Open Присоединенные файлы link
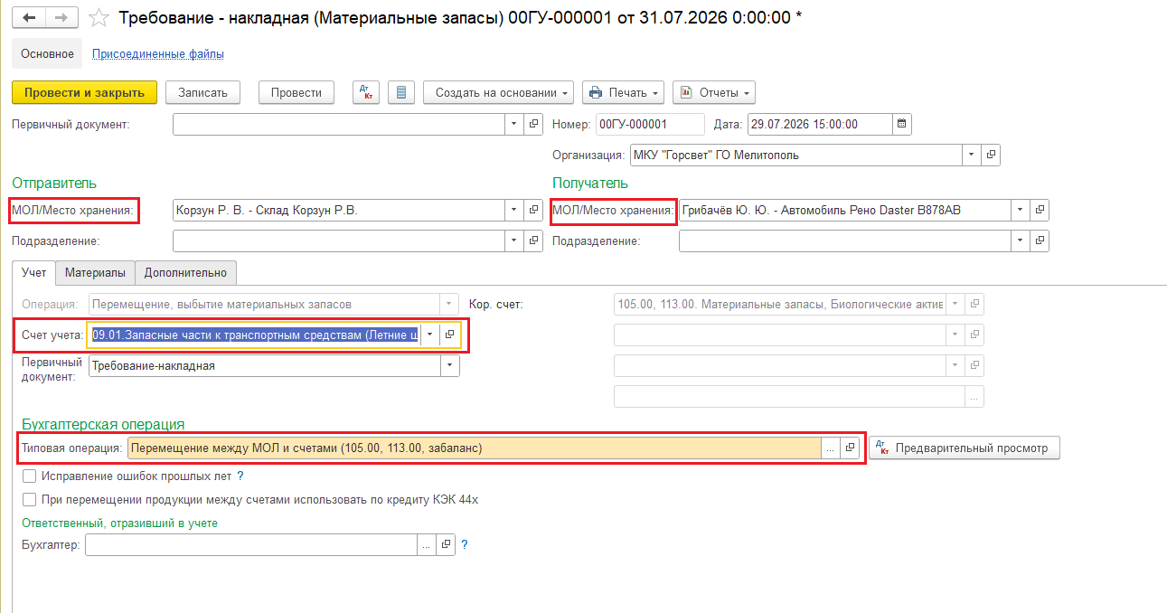Image resolution: width=1167 pixels, height=613 pixels. point(158,53)
